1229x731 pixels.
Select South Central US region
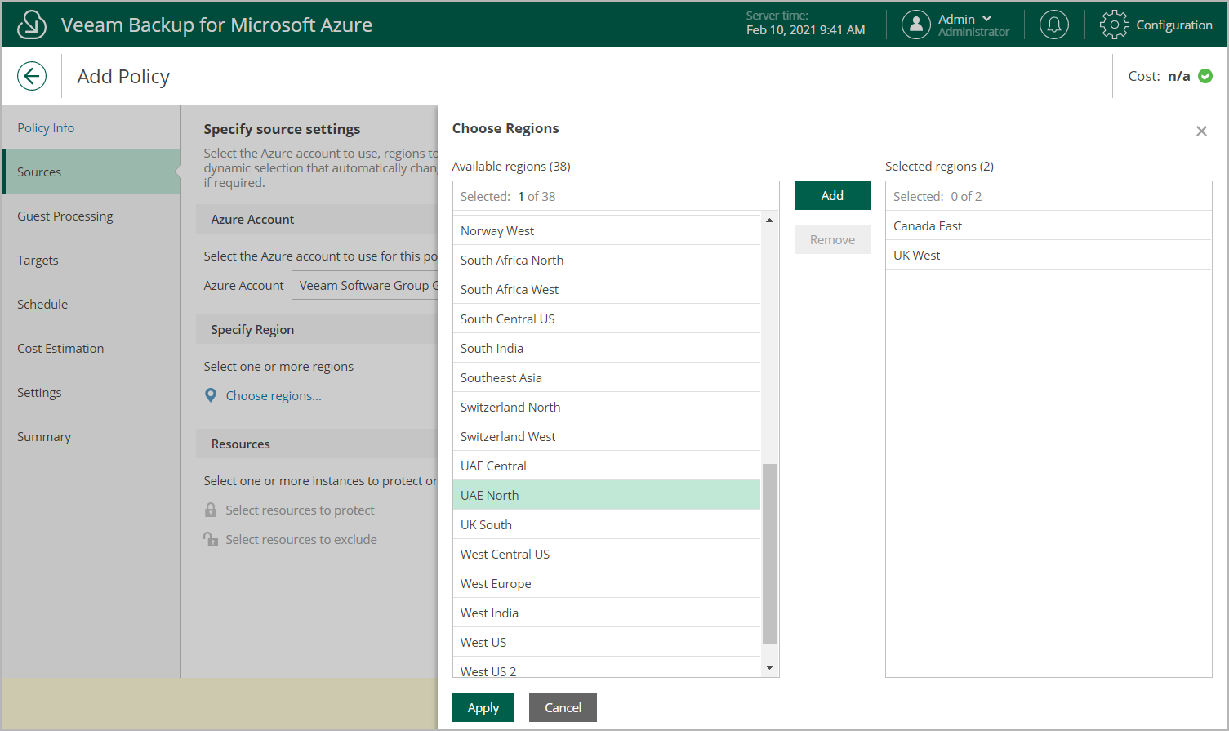point(607,319)
